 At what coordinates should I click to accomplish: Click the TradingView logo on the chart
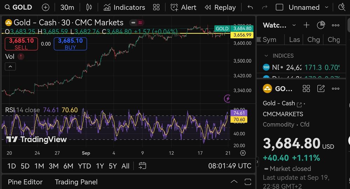coord(36,140)
